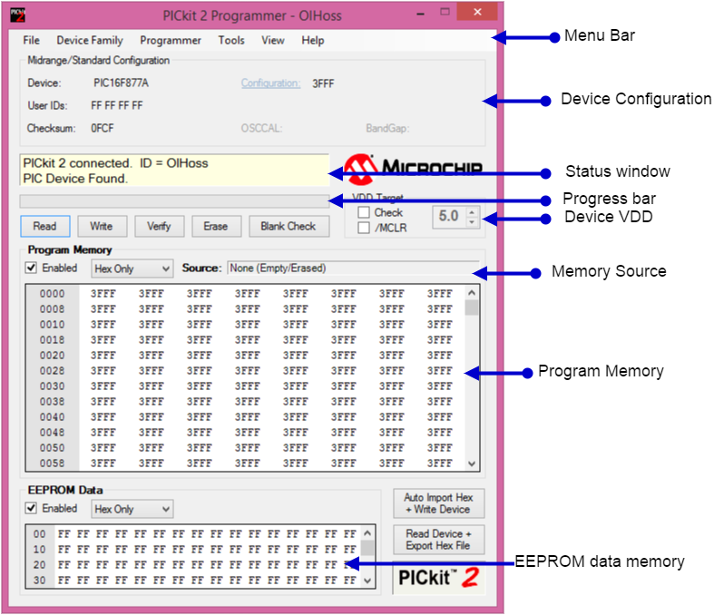The height and width of the screenshot is (615, 714).
Task: Uncheck Program Memory Enabled checkbox
Action: click(32, 268)
